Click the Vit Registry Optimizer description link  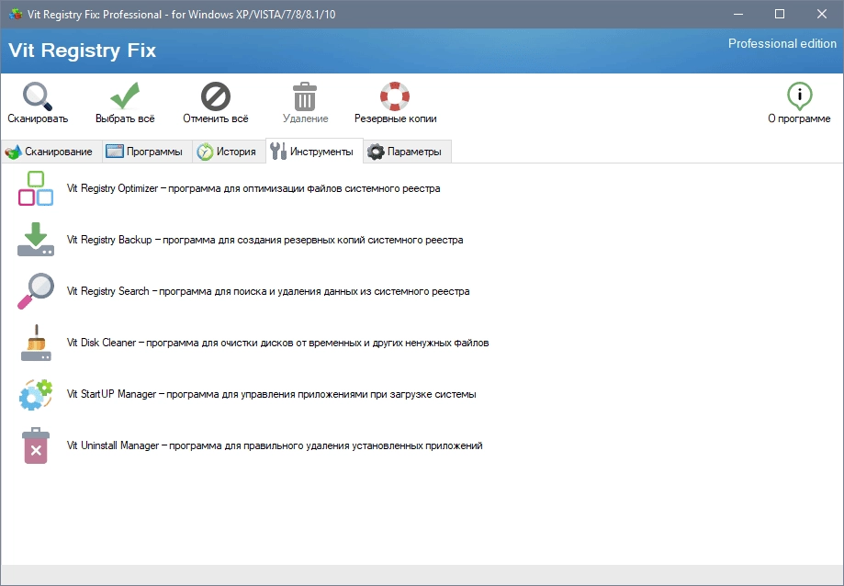click(253, 188)
